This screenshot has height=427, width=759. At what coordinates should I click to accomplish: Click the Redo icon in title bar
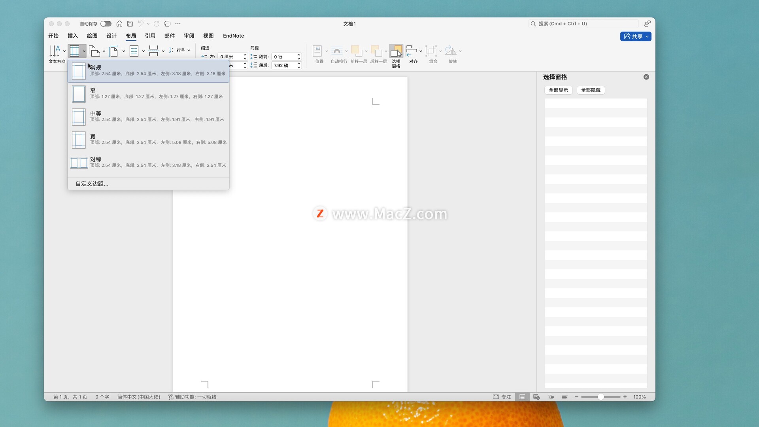pyautogui.click(x=157, y=24)
